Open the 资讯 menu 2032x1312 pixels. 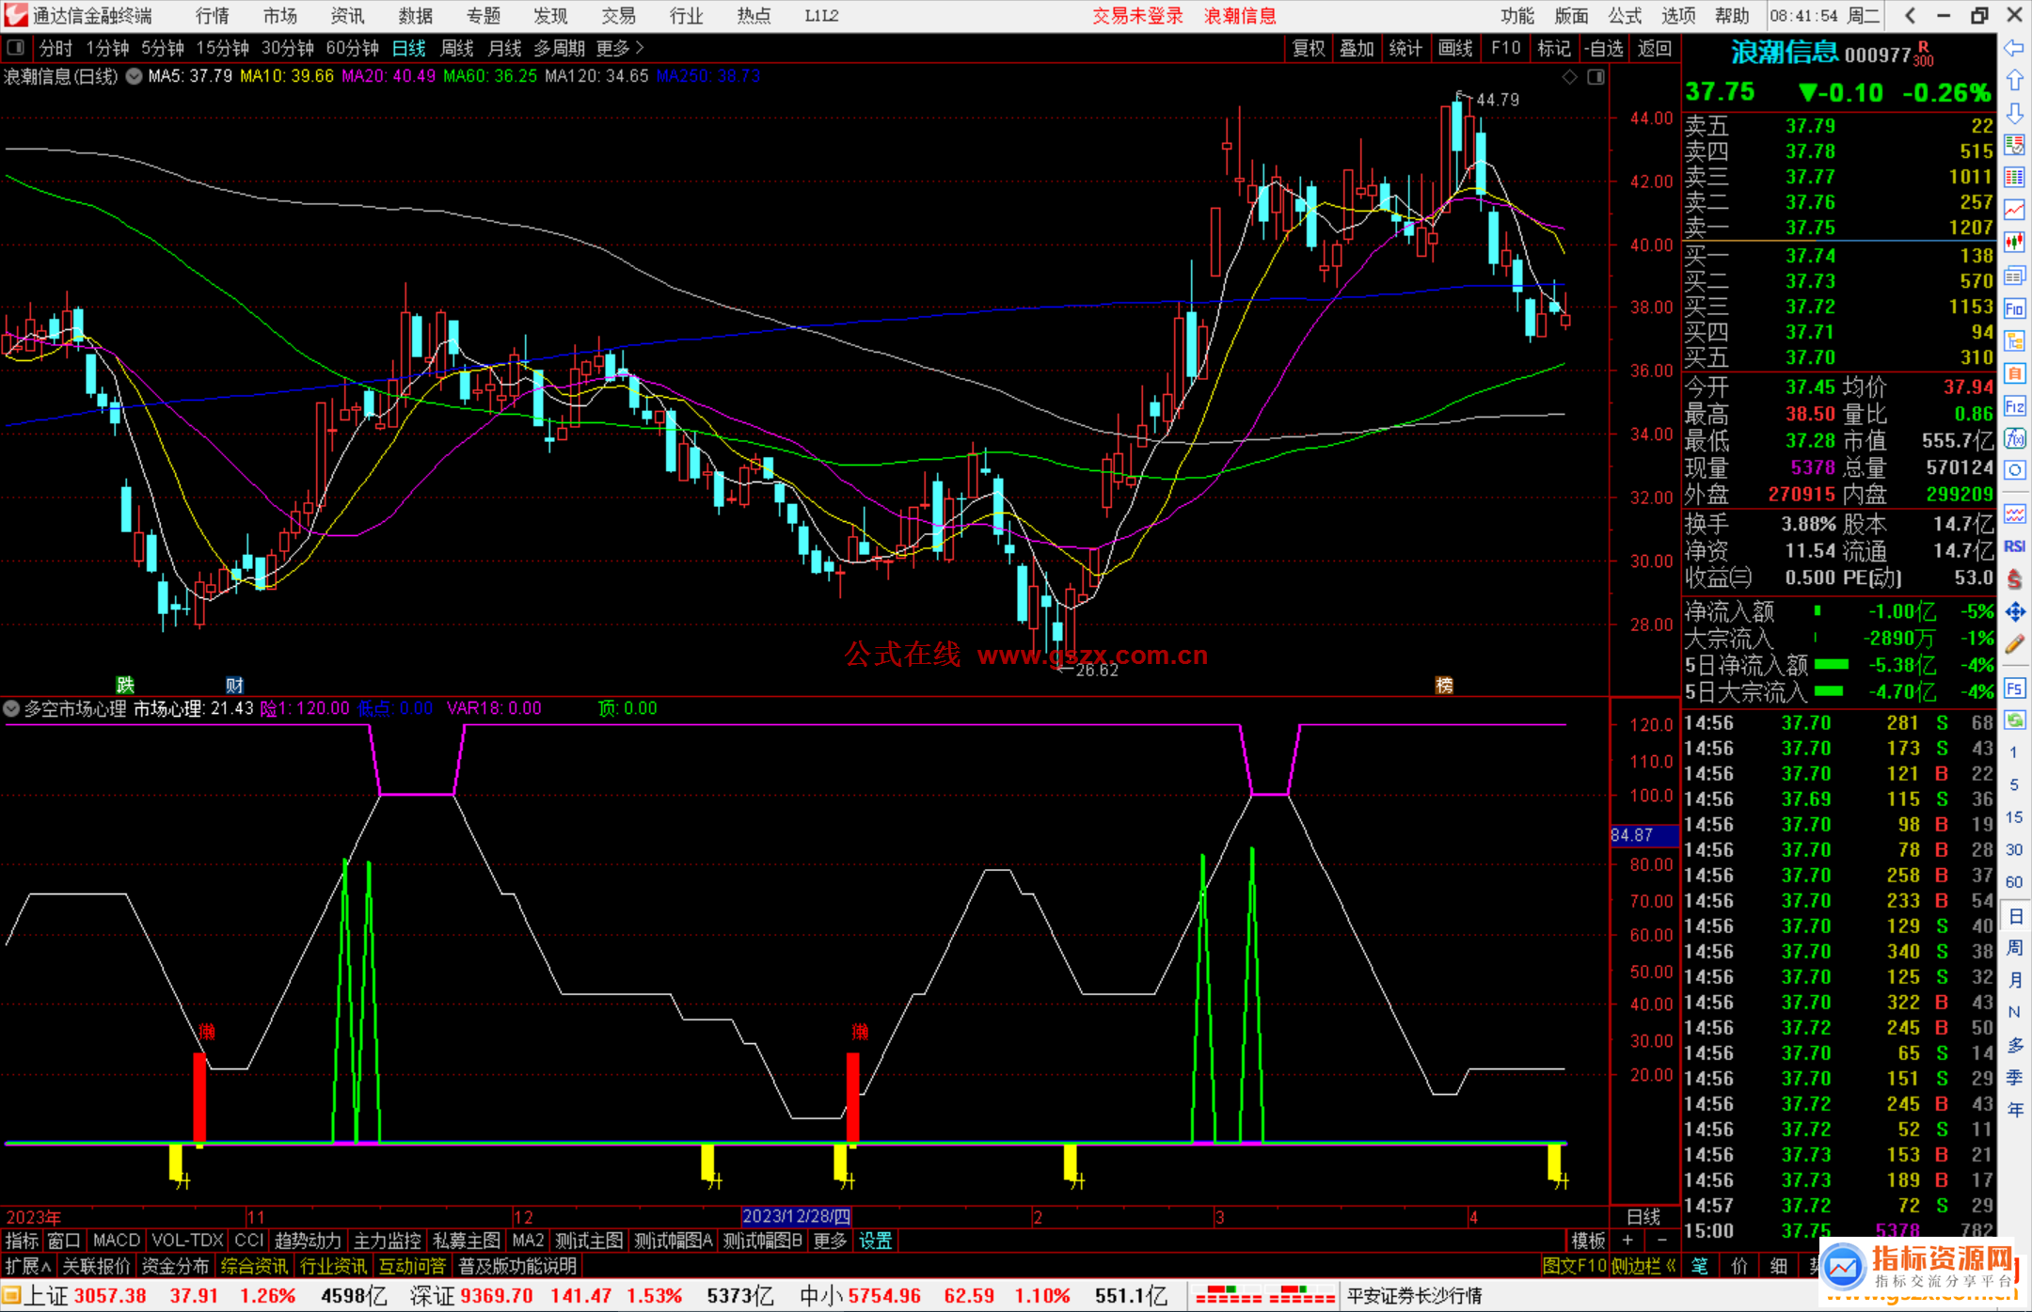[x=348, y=16]
